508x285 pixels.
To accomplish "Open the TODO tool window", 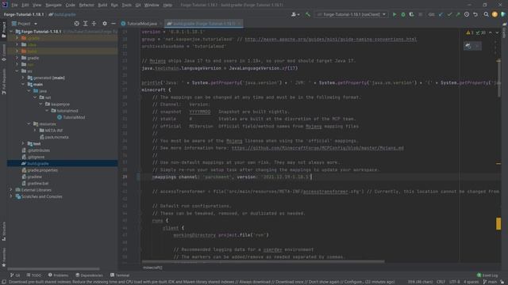I will (x=34, y=275).
